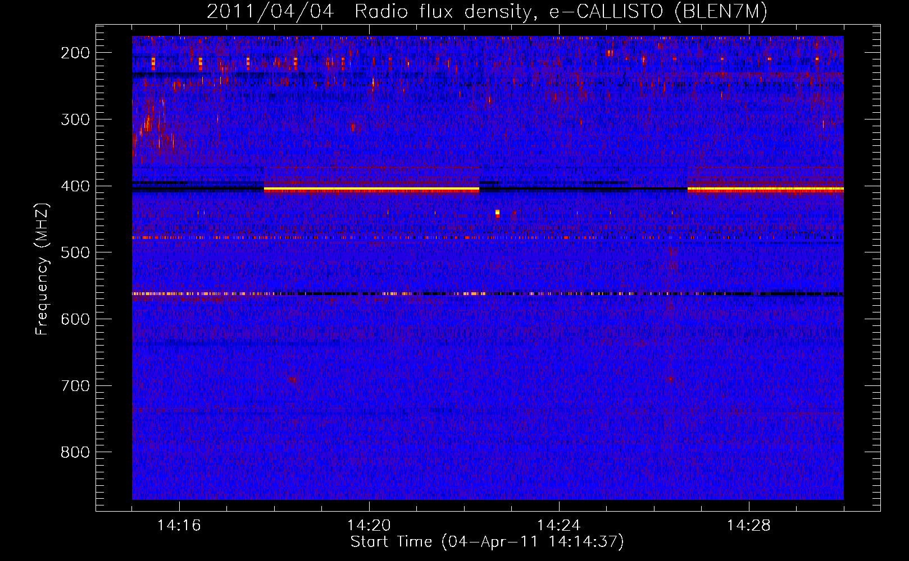The width and height of the screenshot is (909, 561).
Task: Click the 800 frequency tick label
Action: click(75, 452)
